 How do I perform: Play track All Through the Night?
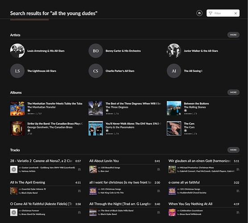click(x=120, y=204)
